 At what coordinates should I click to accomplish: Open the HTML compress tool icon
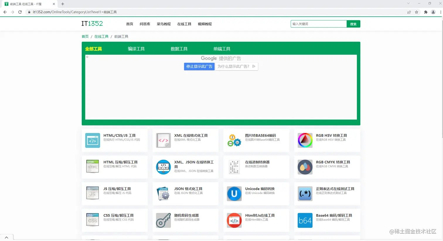coord(93,167)
